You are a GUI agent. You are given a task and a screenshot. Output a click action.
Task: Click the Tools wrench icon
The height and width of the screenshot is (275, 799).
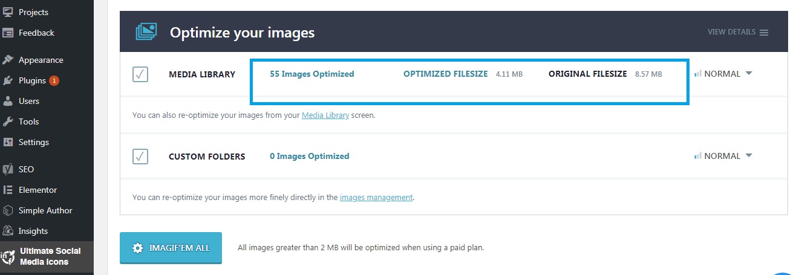point(8,121)
